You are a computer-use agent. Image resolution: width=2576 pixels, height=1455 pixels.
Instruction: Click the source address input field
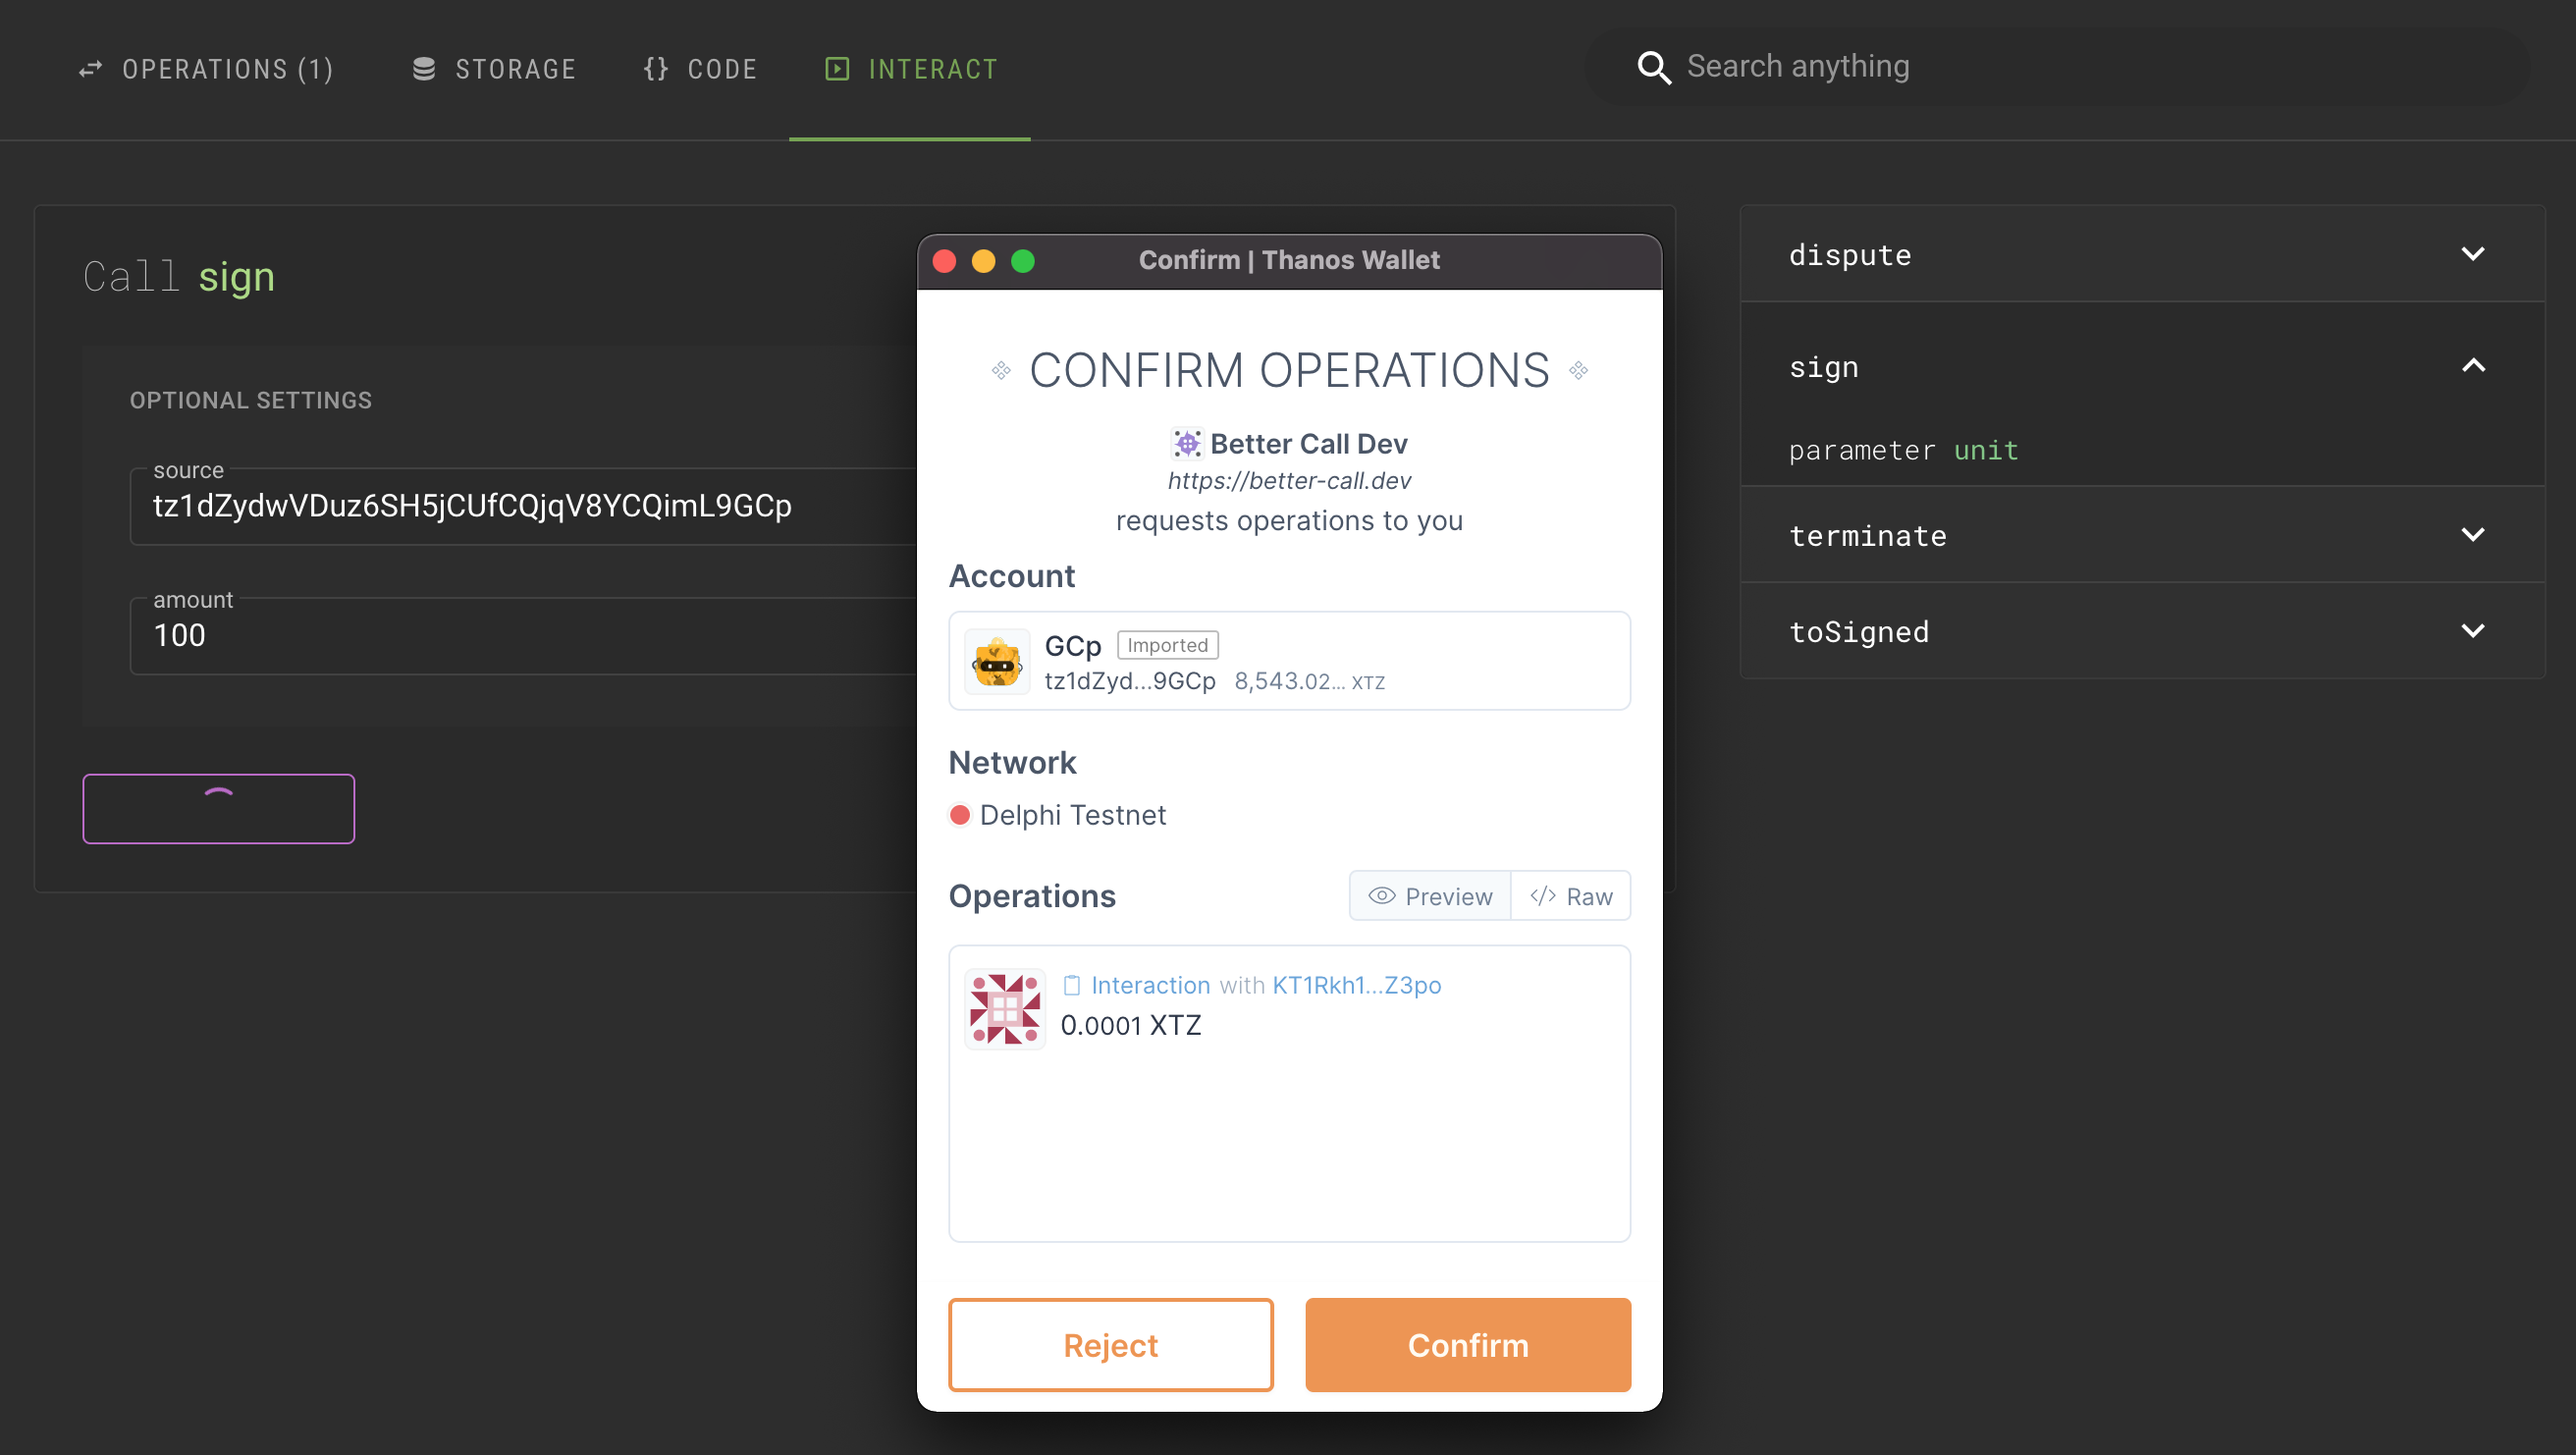coord(524,506)
